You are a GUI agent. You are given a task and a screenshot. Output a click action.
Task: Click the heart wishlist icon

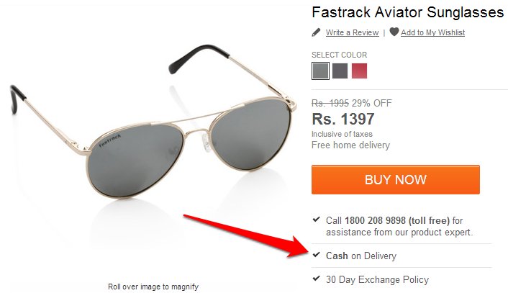click(394, 32)
